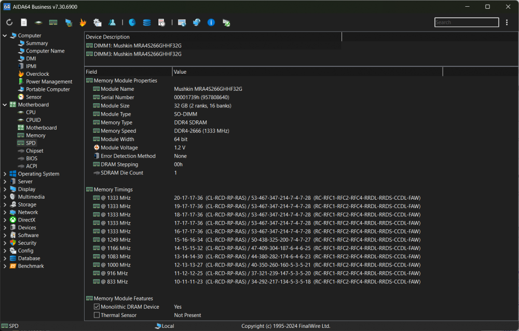Click the blue database stack toolbar icon

tap(147, 22)
